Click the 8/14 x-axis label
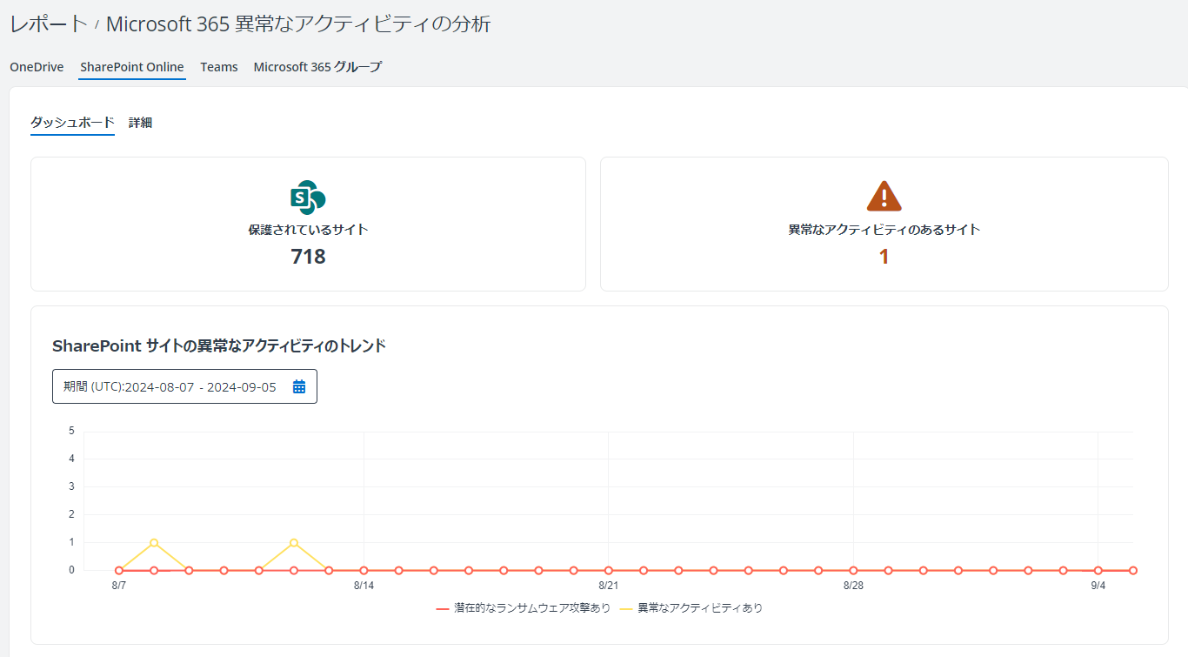Viewport: 1188px width, 657px height. [364, 586]
